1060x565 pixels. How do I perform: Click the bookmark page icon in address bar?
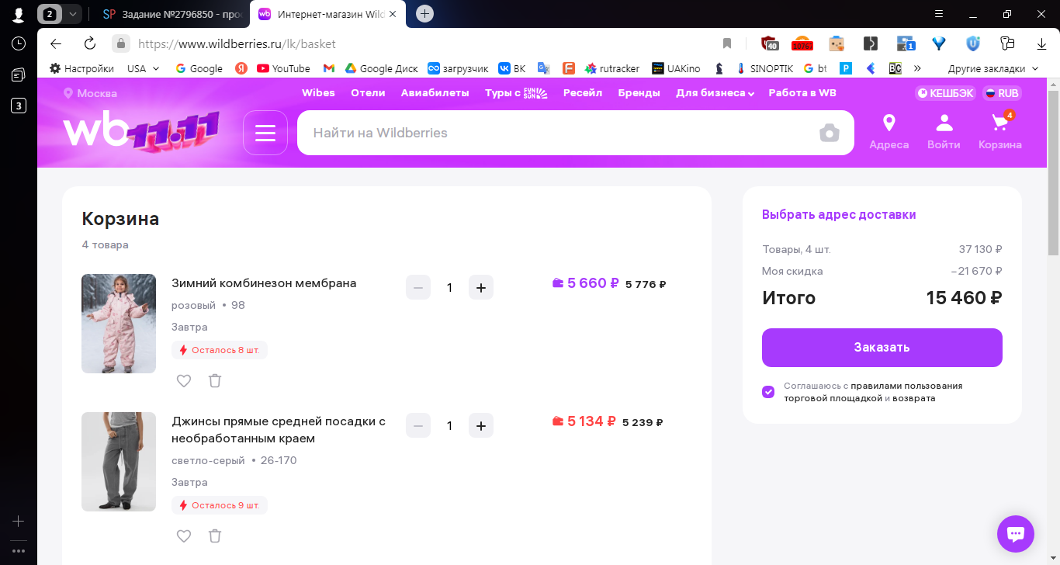pyautogui.click(x=727, y=43)
